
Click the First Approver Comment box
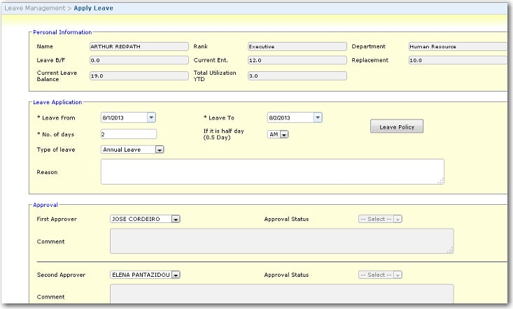pyautogui.click(x=281, y=241)
